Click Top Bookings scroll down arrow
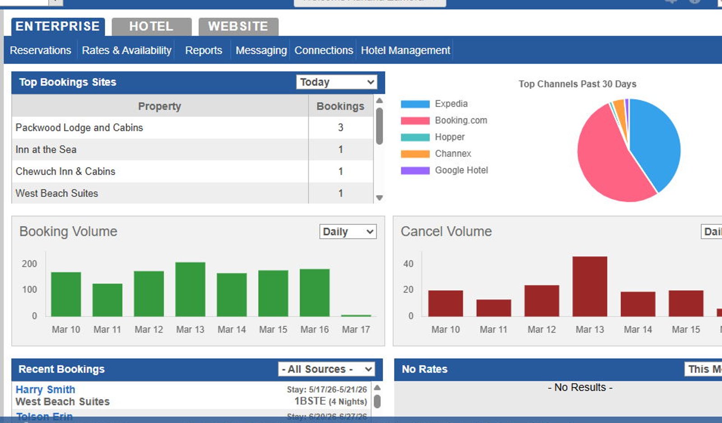The image size is (722, 423). coord(380,198)
